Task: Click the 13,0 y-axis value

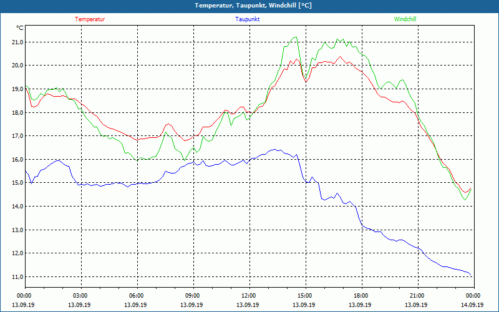Action: pyautogui.click(x=18, y=230)
